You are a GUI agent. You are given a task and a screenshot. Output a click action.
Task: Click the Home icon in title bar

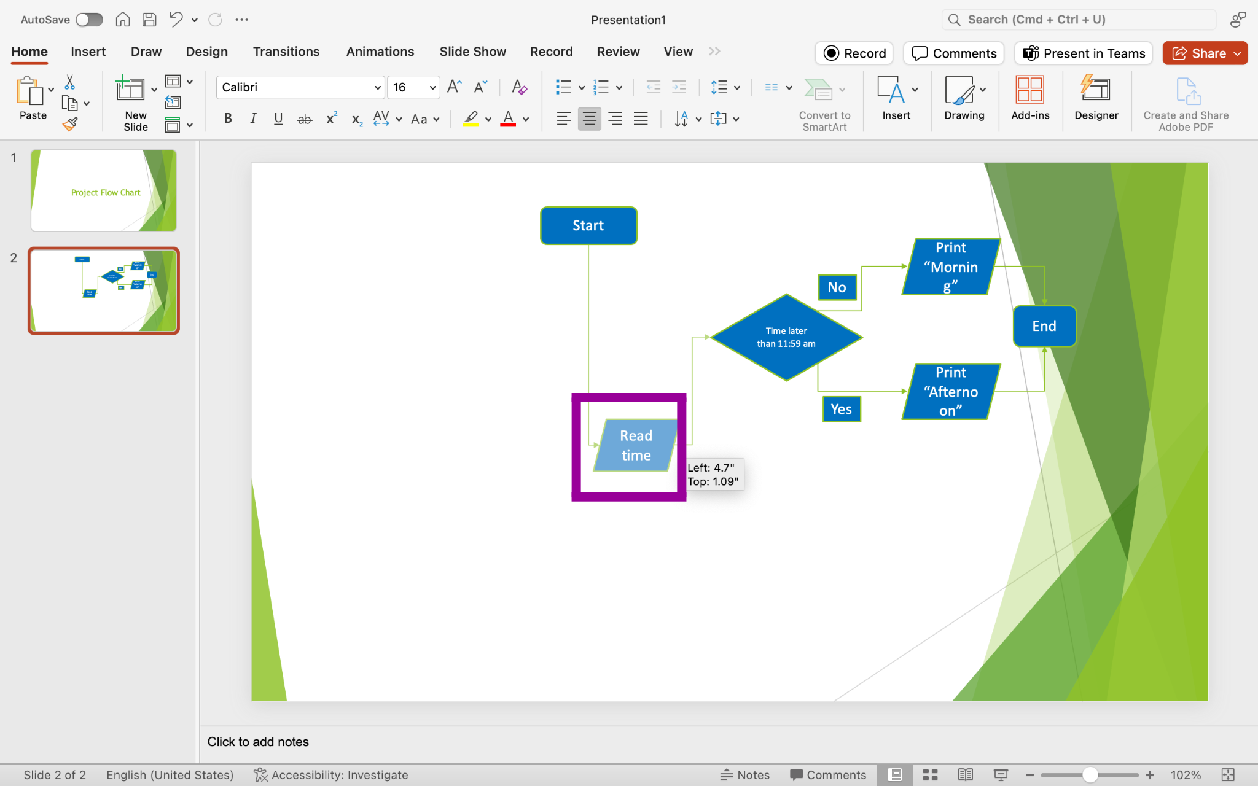point(123,20)
